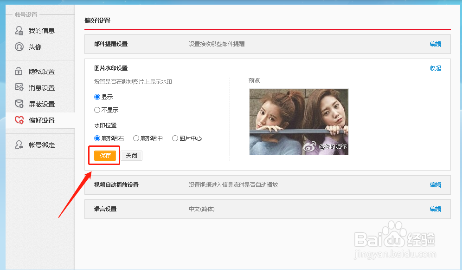Click the 隐私设置 lock icon
This screenshot has height=270, width=462.
pos(19,71)
